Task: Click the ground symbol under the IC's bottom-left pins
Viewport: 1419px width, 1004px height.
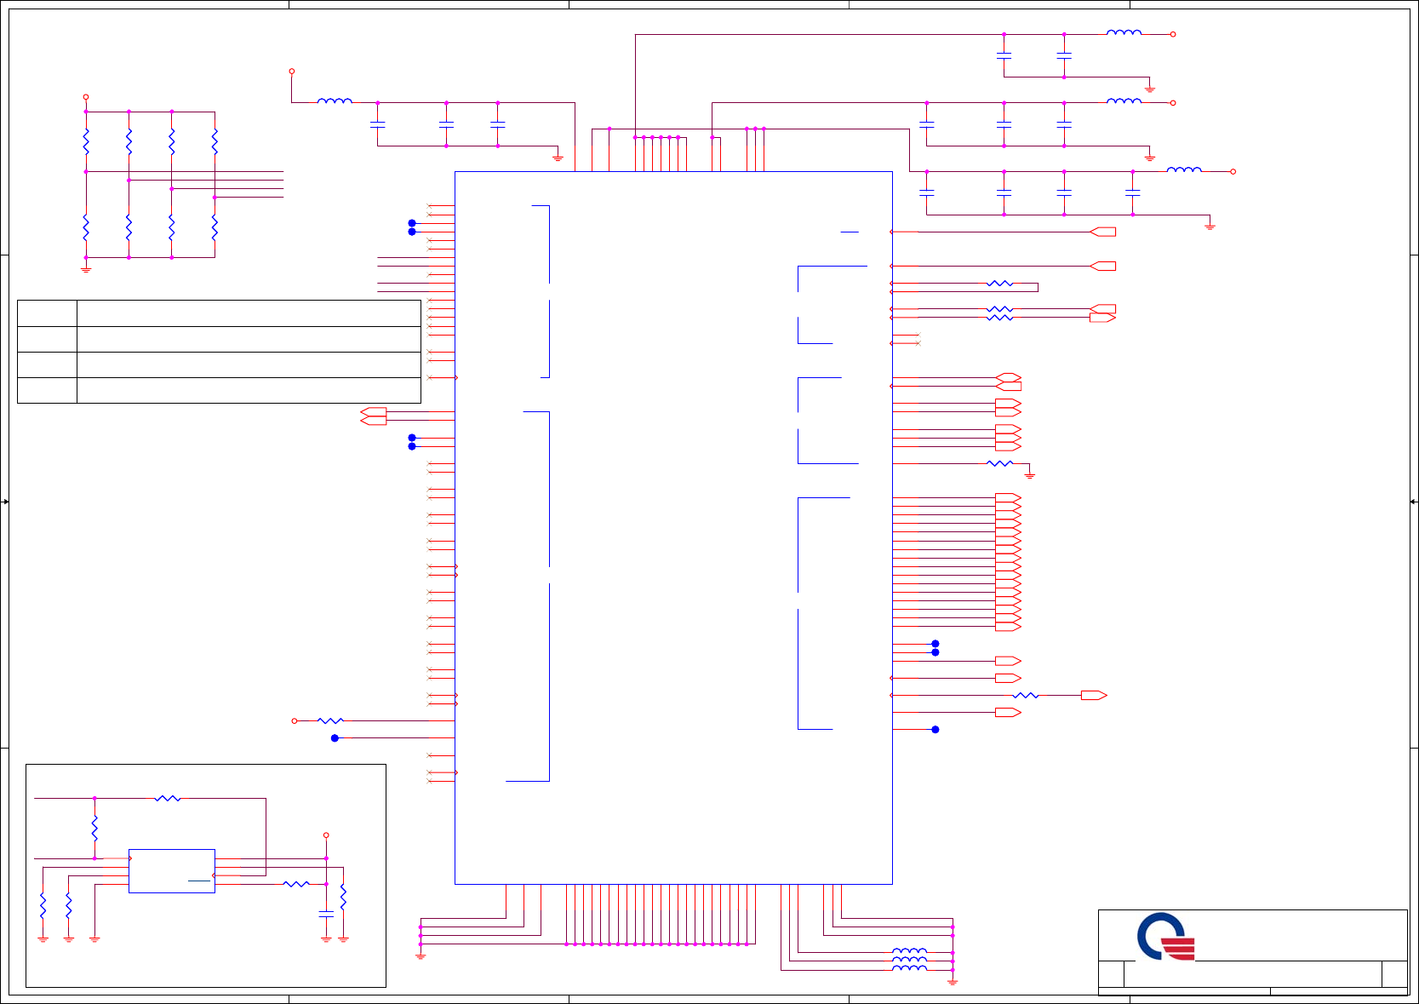Action: click(x=421, y=956)
